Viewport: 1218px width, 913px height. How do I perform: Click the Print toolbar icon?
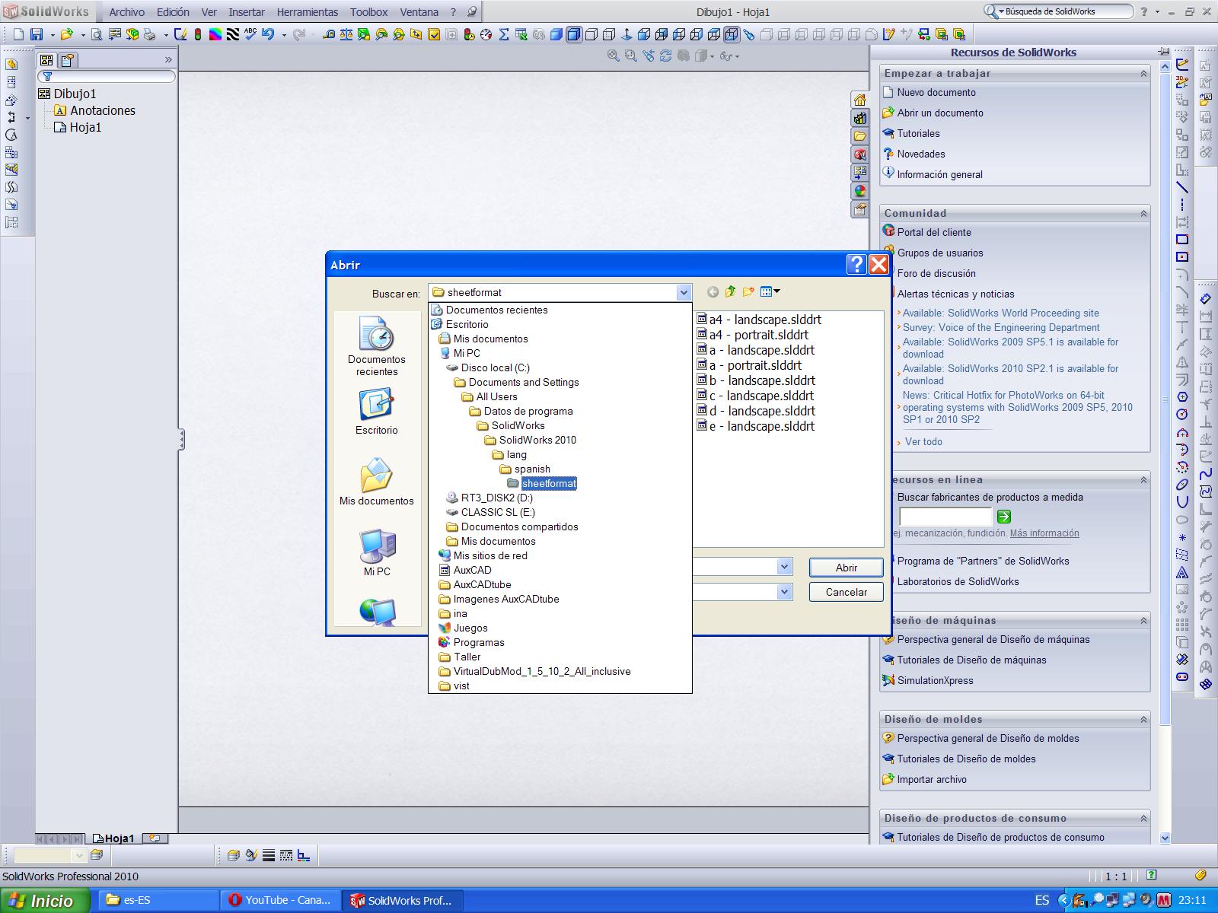pyautogui.click(x=149, y=34)
